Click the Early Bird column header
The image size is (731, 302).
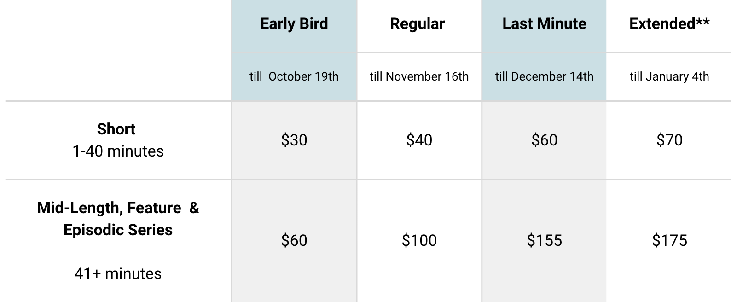294,24
